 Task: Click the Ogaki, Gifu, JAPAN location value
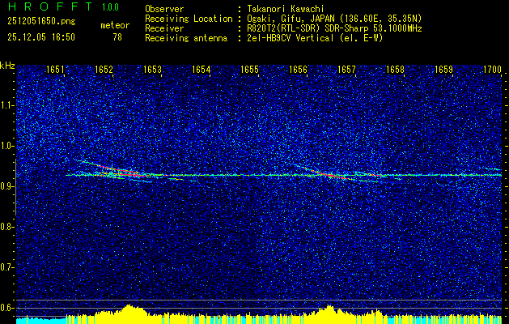coord(334,19)
